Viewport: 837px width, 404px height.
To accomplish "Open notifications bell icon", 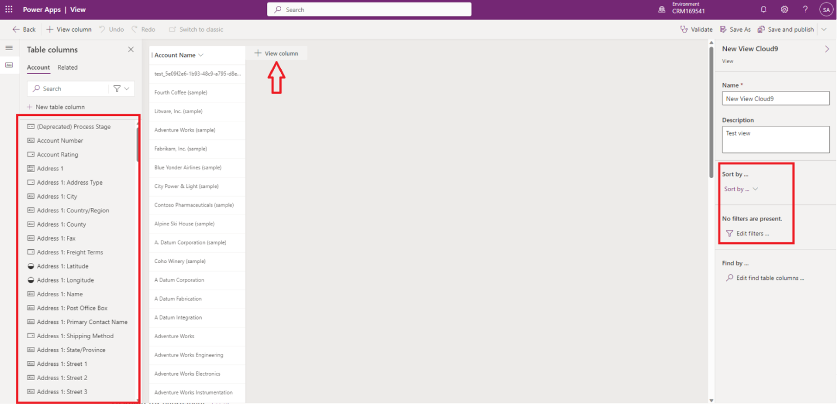I will pos(763,9).
